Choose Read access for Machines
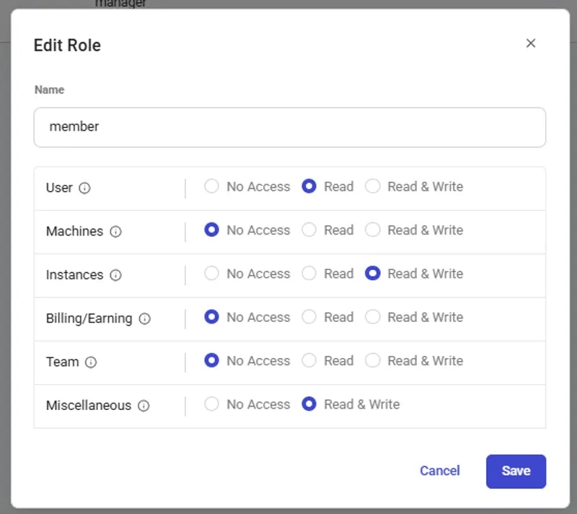577x514 pixels. coord(309,230)
